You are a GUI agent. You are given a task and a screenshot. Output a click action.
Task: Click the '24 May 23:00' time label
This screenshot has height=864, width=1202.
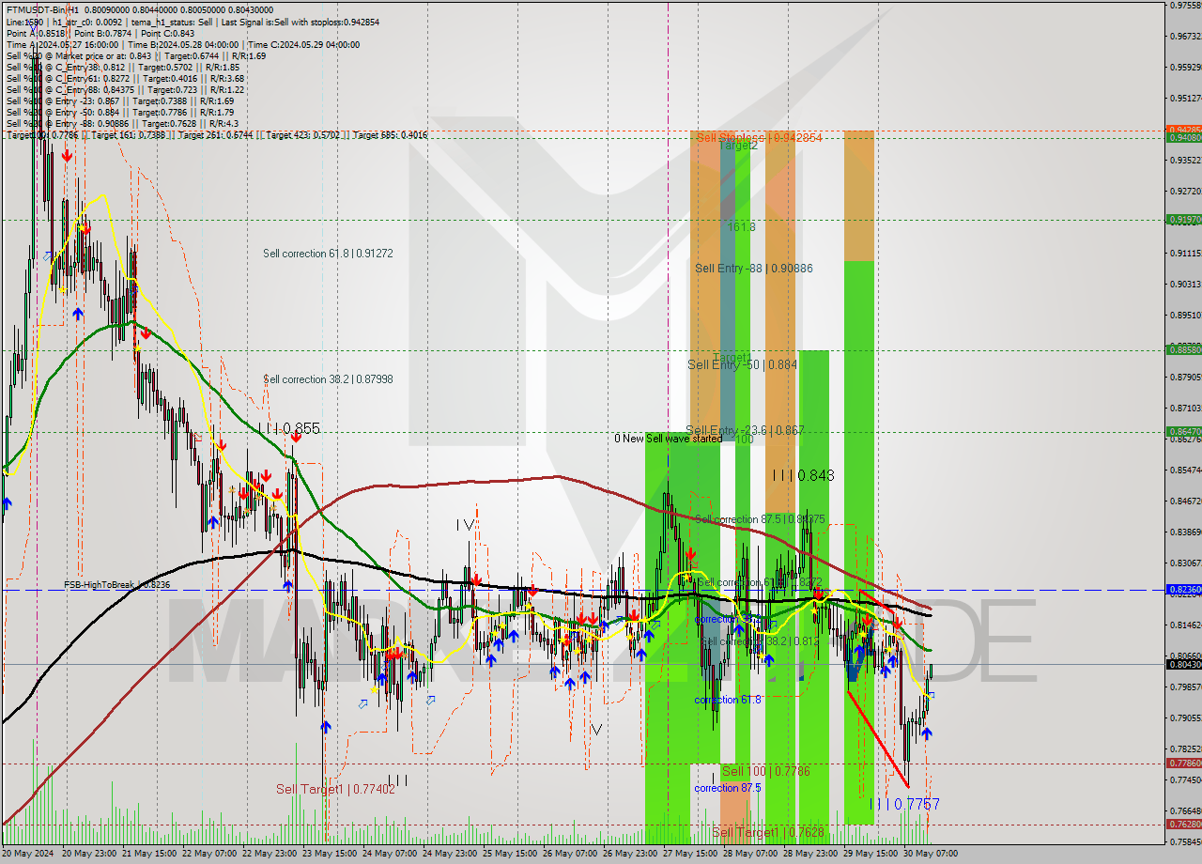point(450,854)
